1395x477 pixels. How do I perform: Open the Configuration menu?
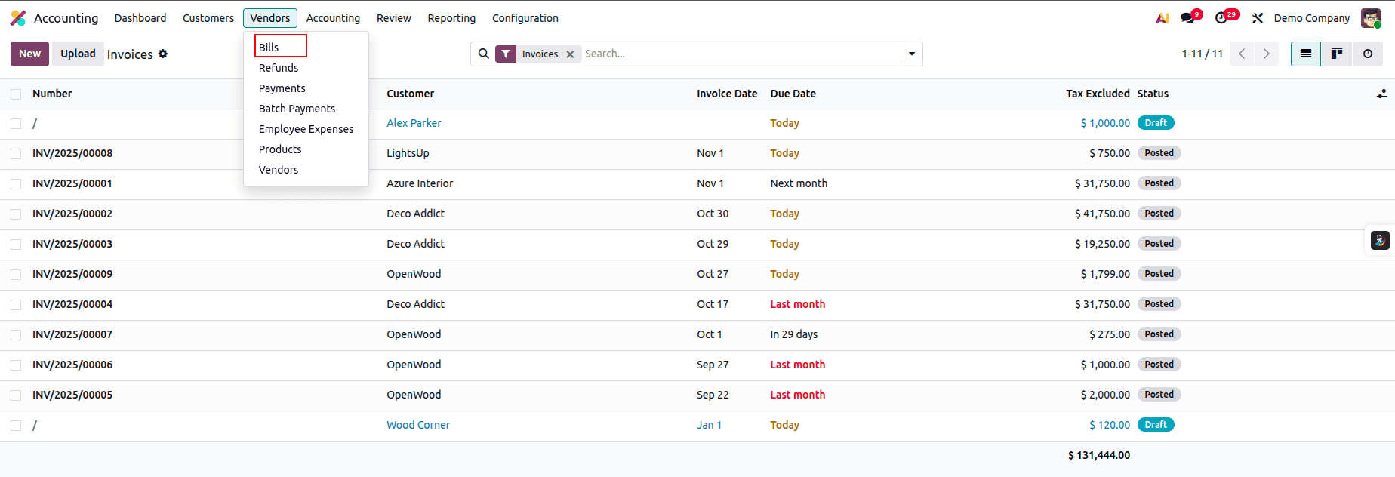click(x=525, y=18)
